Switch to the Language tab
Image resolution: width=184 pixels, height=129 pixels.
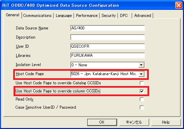pos(64,16)
